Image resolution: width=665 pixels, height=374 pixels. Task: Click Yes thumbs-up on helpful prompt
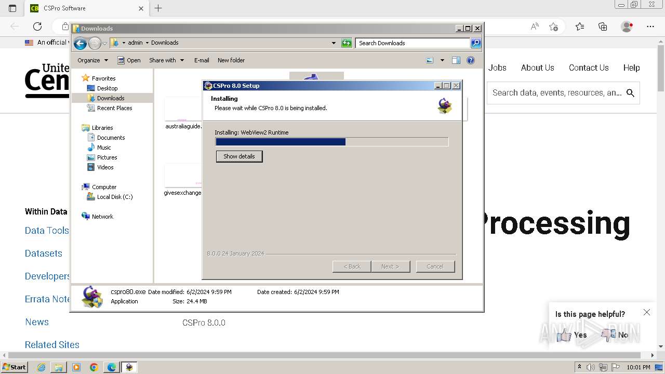(x=571, y=335)
